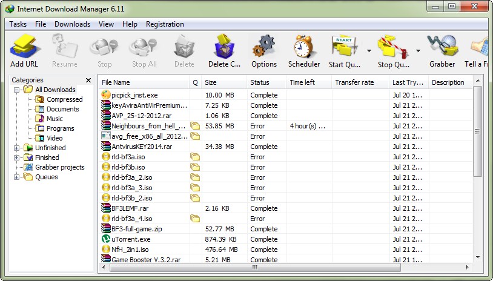Launch the Grabber tool icon
The width and height of the screenshot is (493, 281).
click(442, 47)
